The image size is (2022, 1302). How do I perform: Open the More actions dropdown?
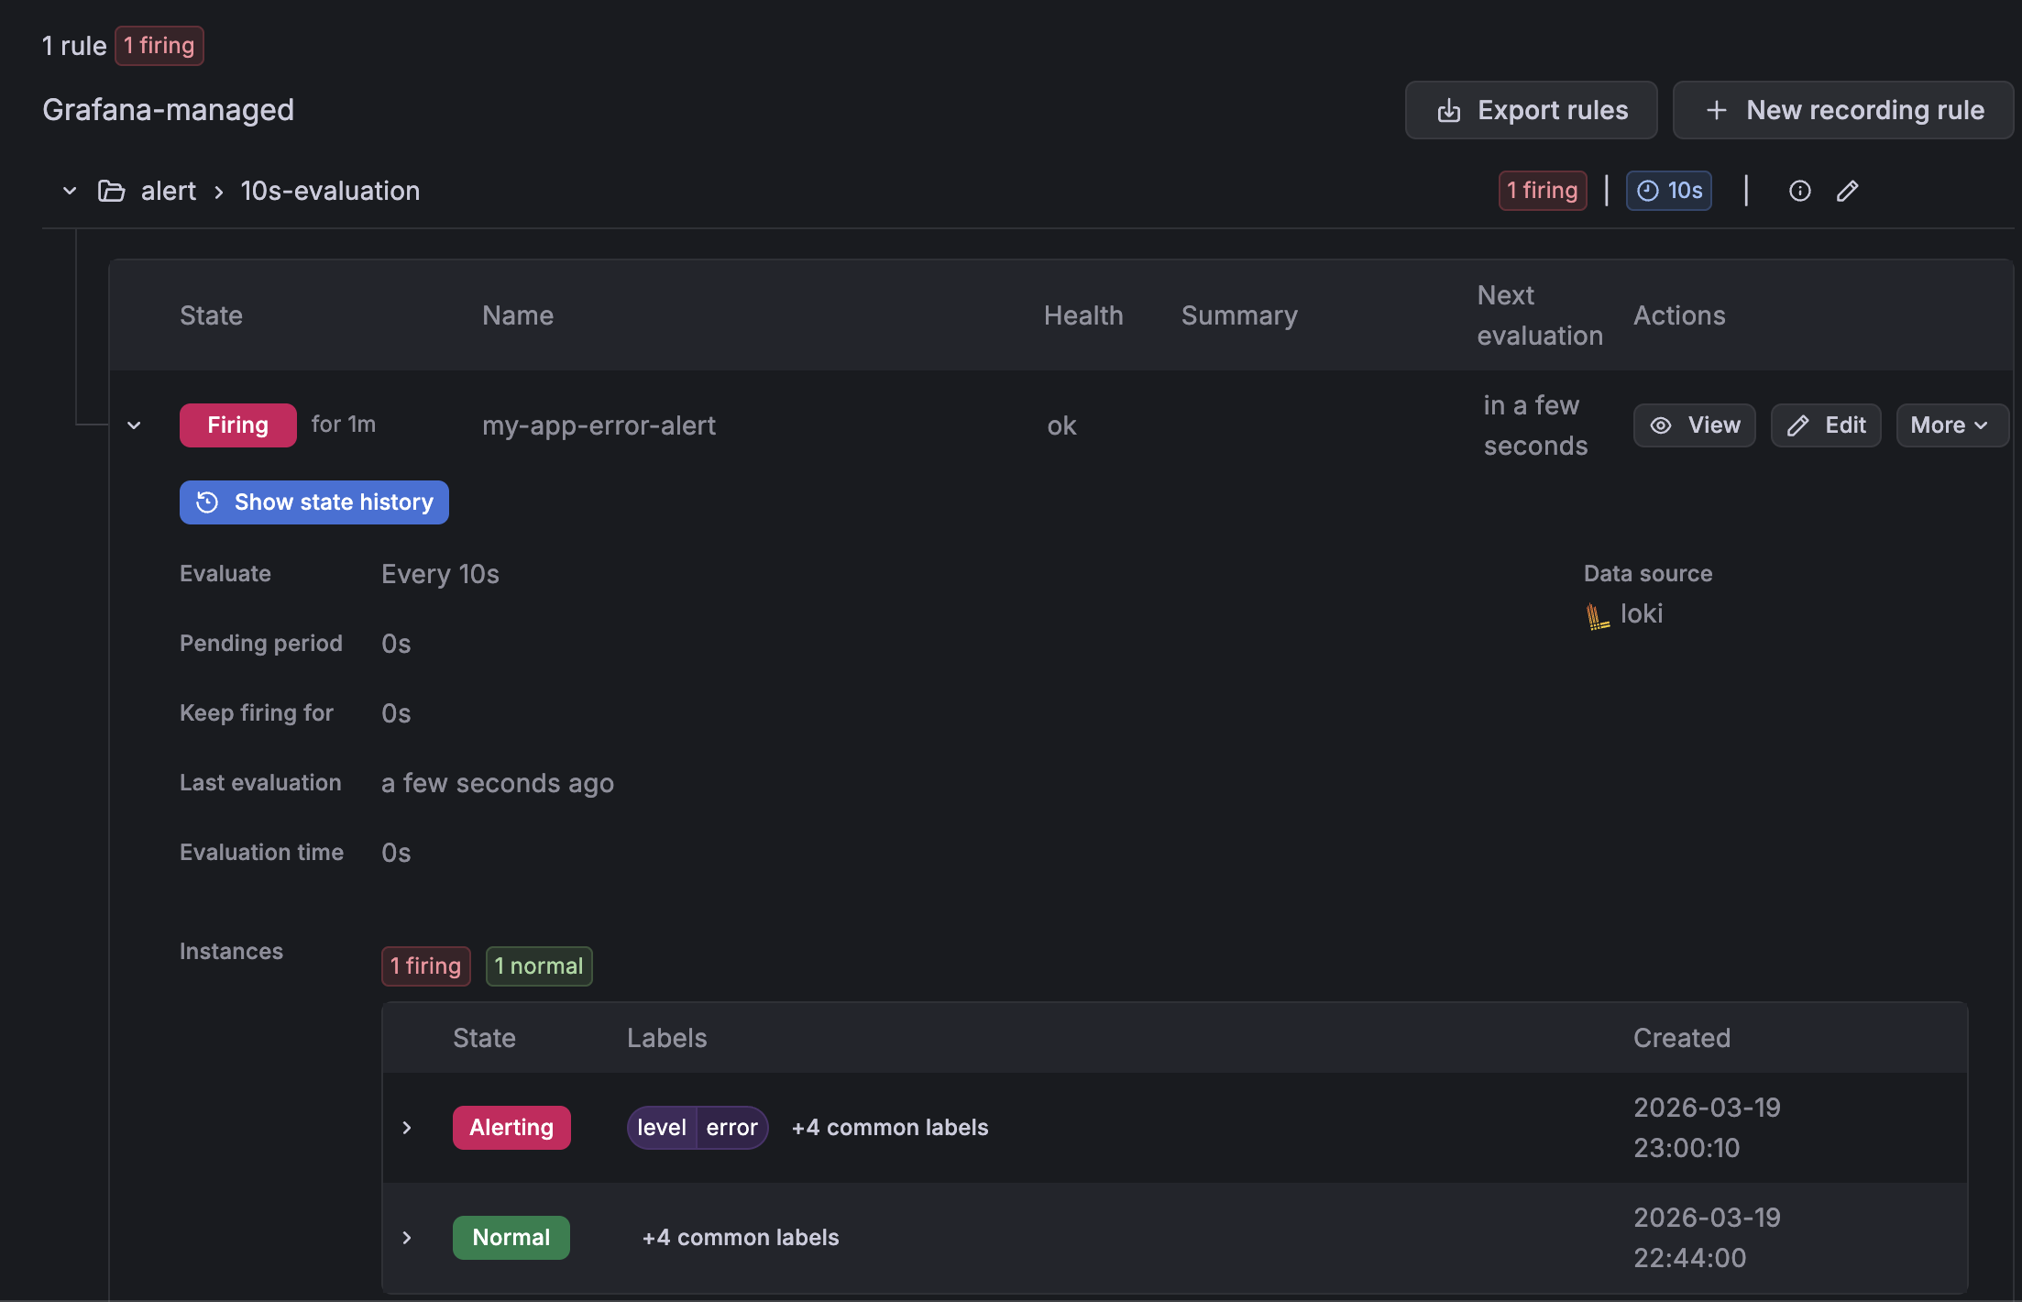click(1951, 425)
